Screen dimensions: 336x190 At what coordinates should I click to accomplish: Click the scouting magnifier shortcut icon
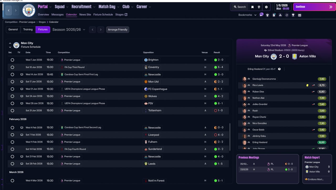[x=280, y=15]
